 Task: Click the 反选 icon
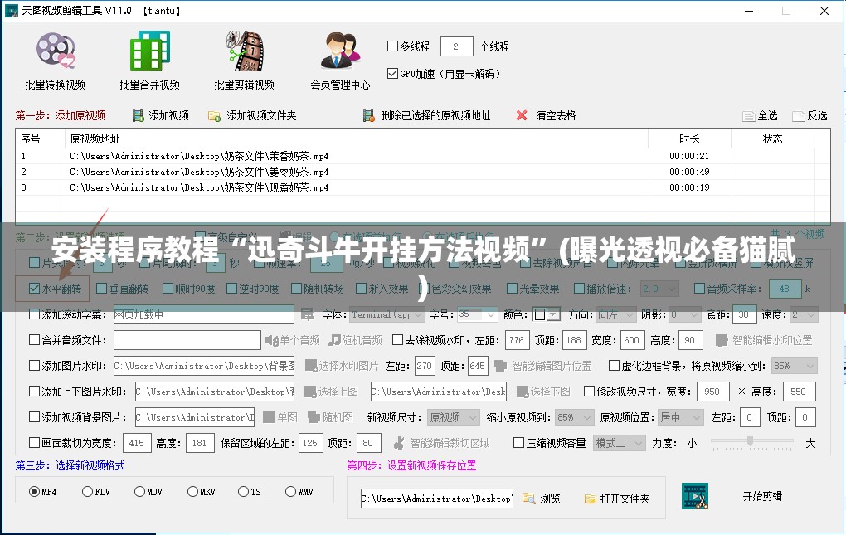[799, 116]
